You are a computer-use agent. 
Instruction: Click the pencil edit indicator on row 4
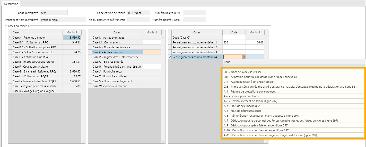coord(170,57)
